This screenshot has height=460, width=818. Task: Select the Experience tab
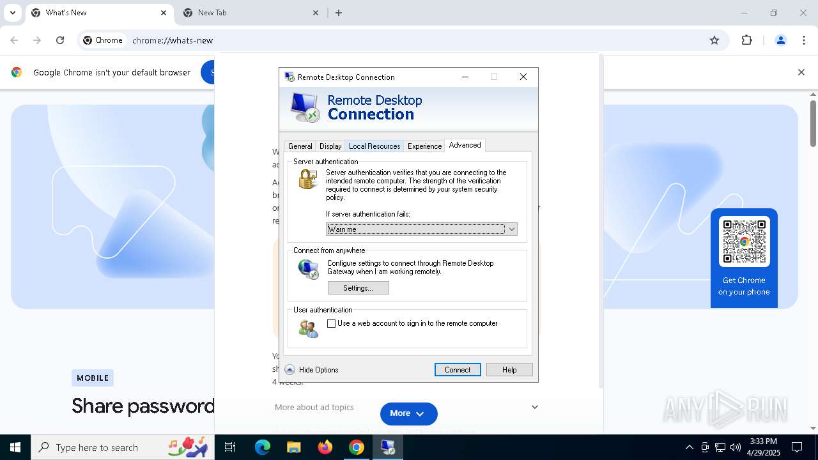(x=424, y=146)
